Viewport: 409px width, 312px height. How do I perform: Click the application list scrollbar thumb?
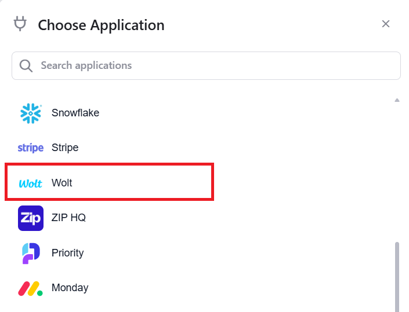pyautogui.click(x=397, y=277)
